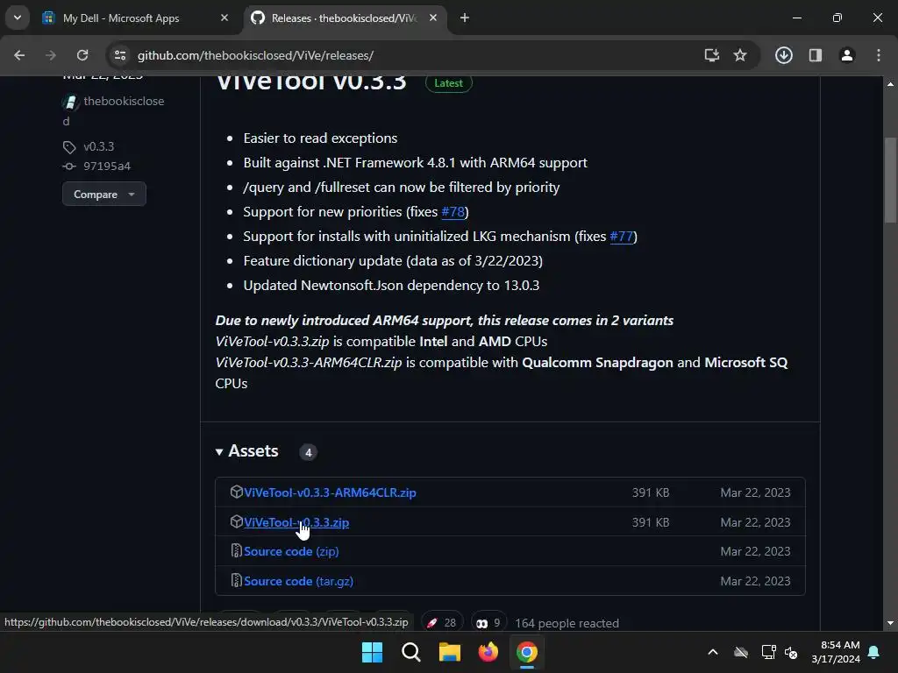This screenshot has height=673, width=898.
Task: Open the clock showing 8:54 AM
Action: (836, 652)
